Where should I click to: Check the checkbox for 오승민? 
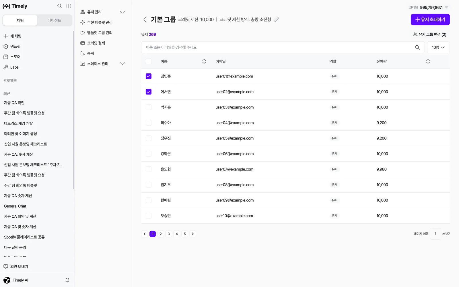click(149, 216)
